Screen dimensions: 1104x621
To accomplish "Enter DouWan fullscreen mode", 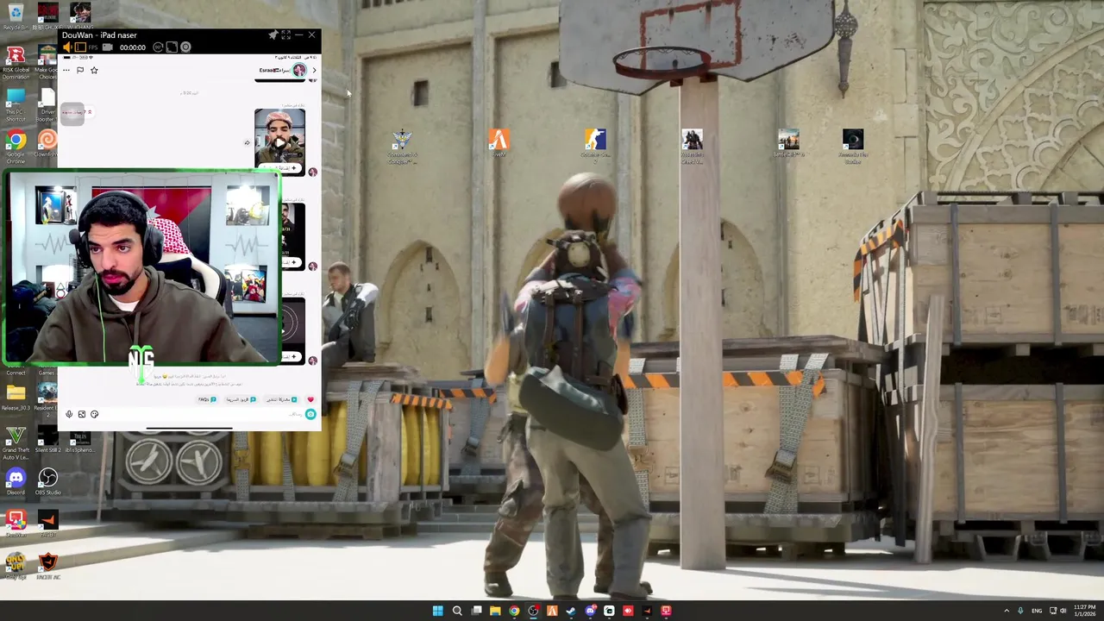I will click(285, 35).
